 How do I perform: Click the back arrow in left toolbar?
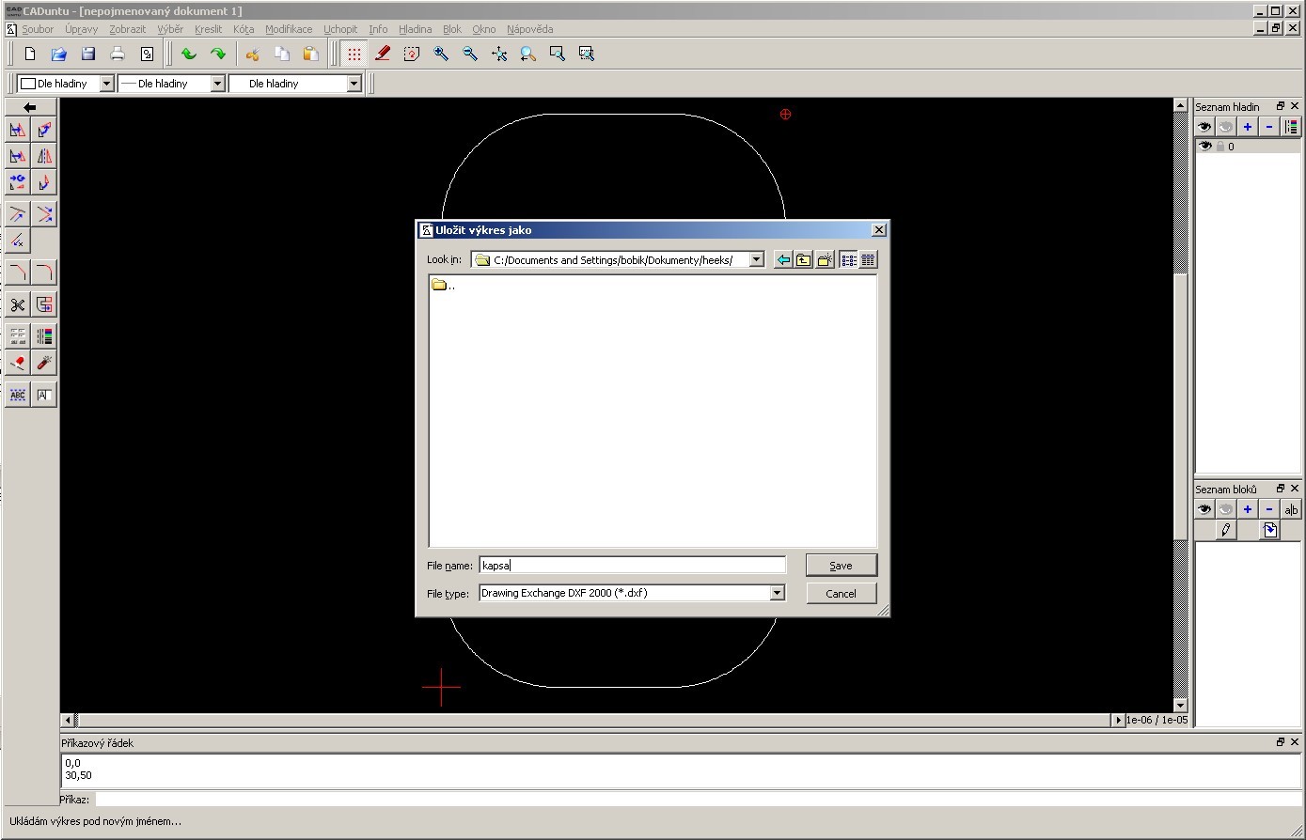[x=30, y=107]
